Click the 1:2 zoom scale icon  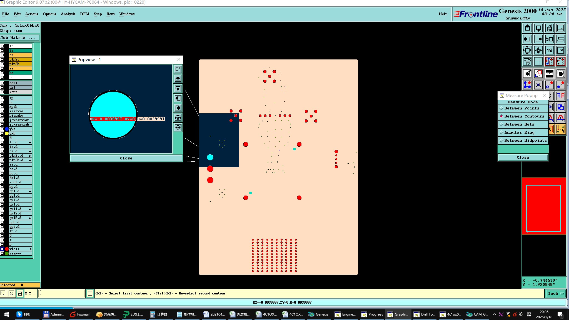click(x=549, y=51)
